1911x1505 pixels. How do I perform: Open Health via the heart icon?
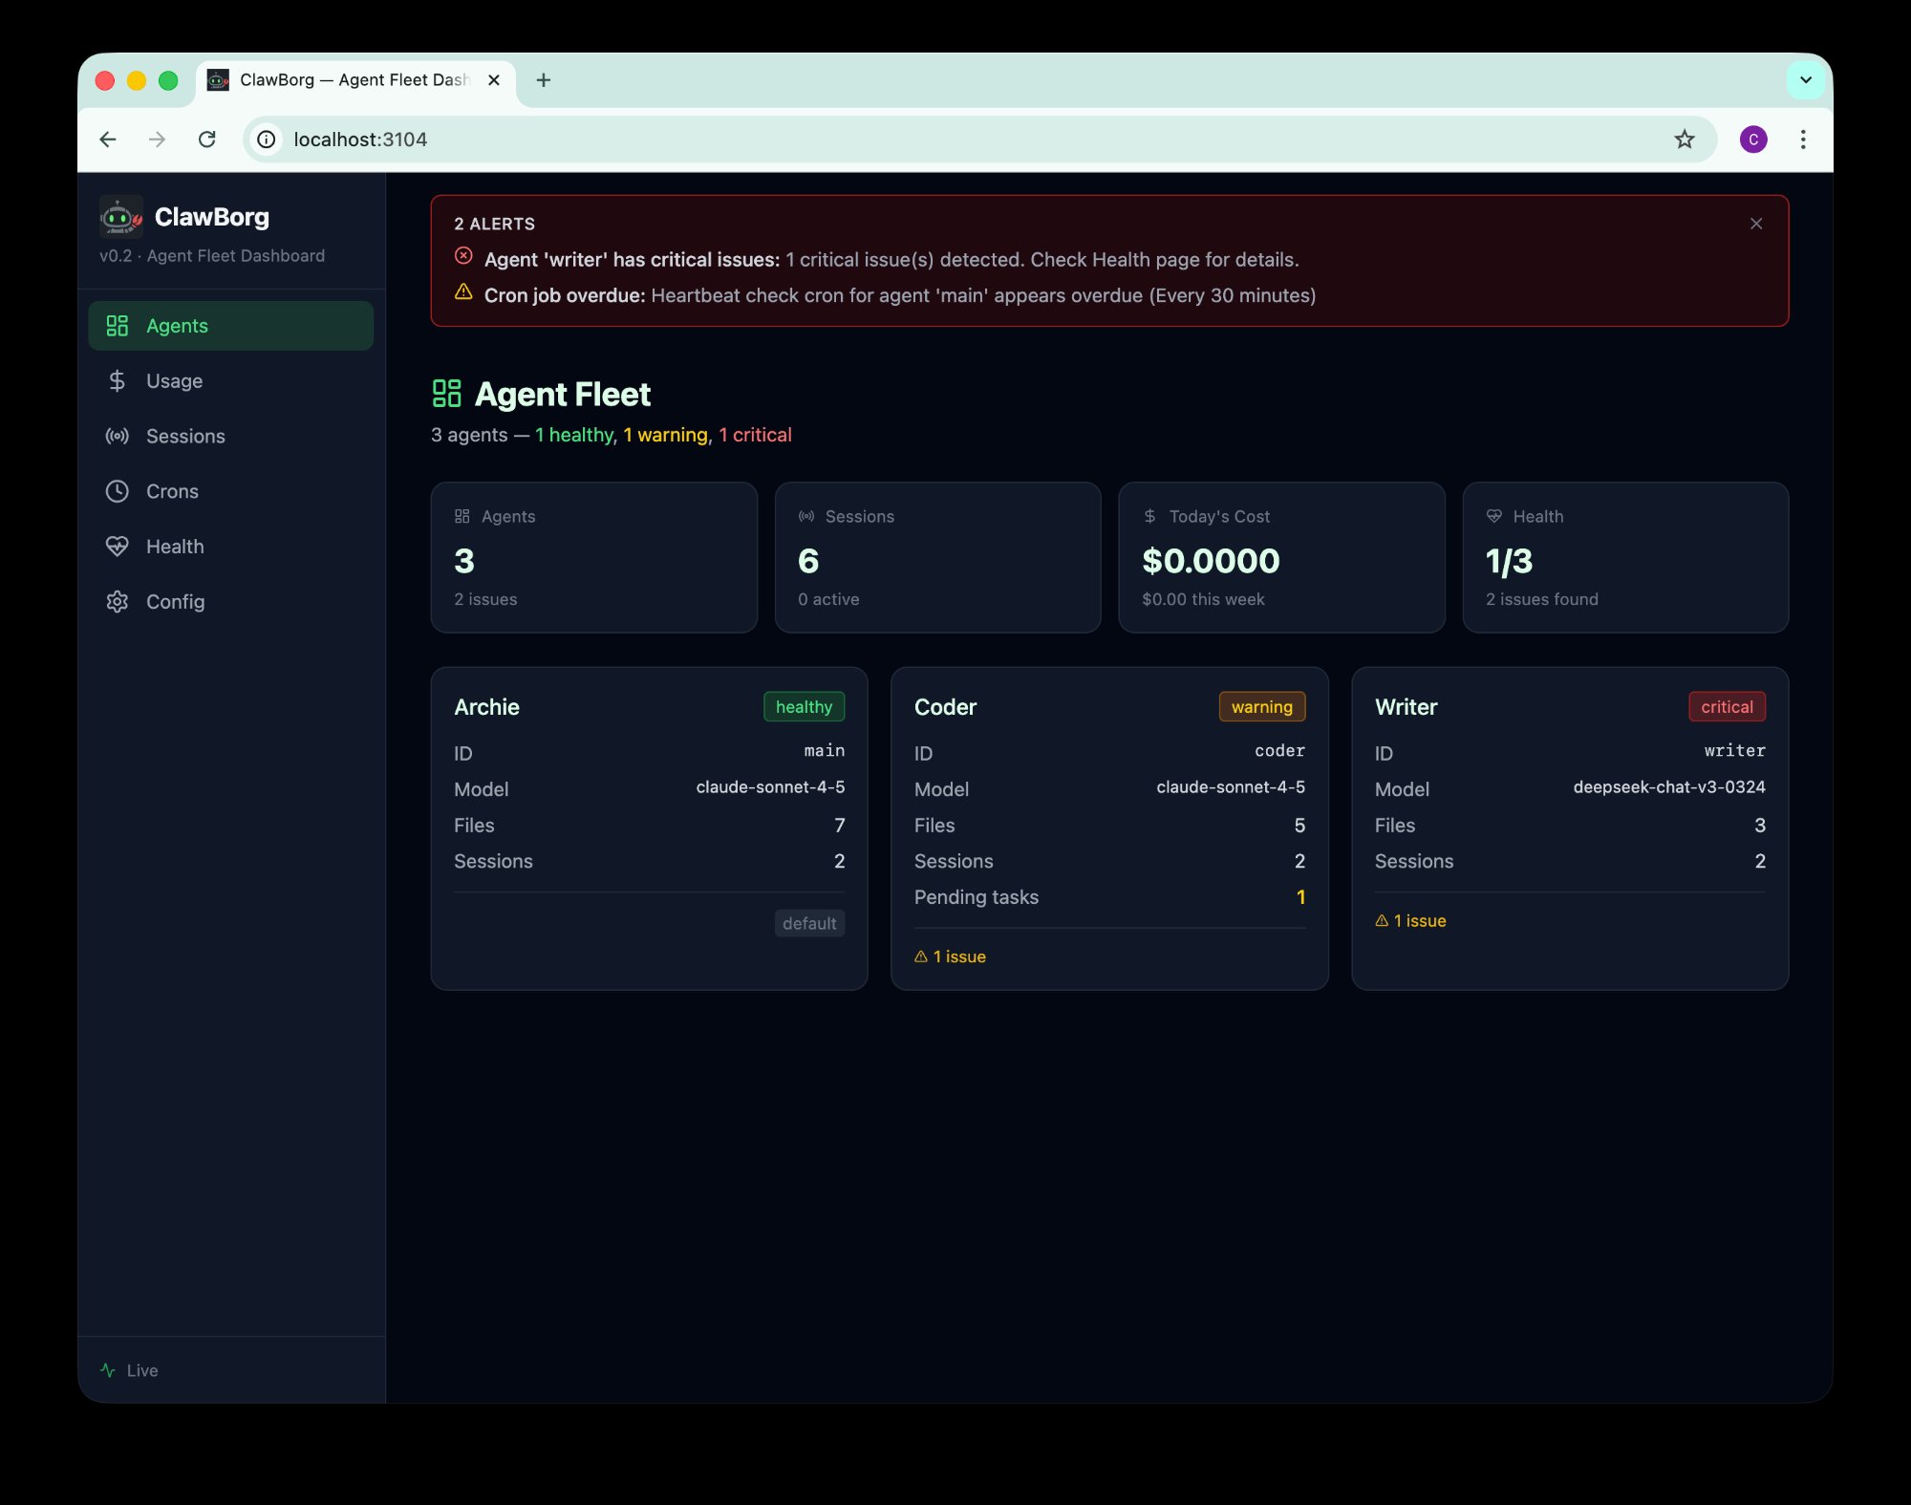[x=117, y=546]
